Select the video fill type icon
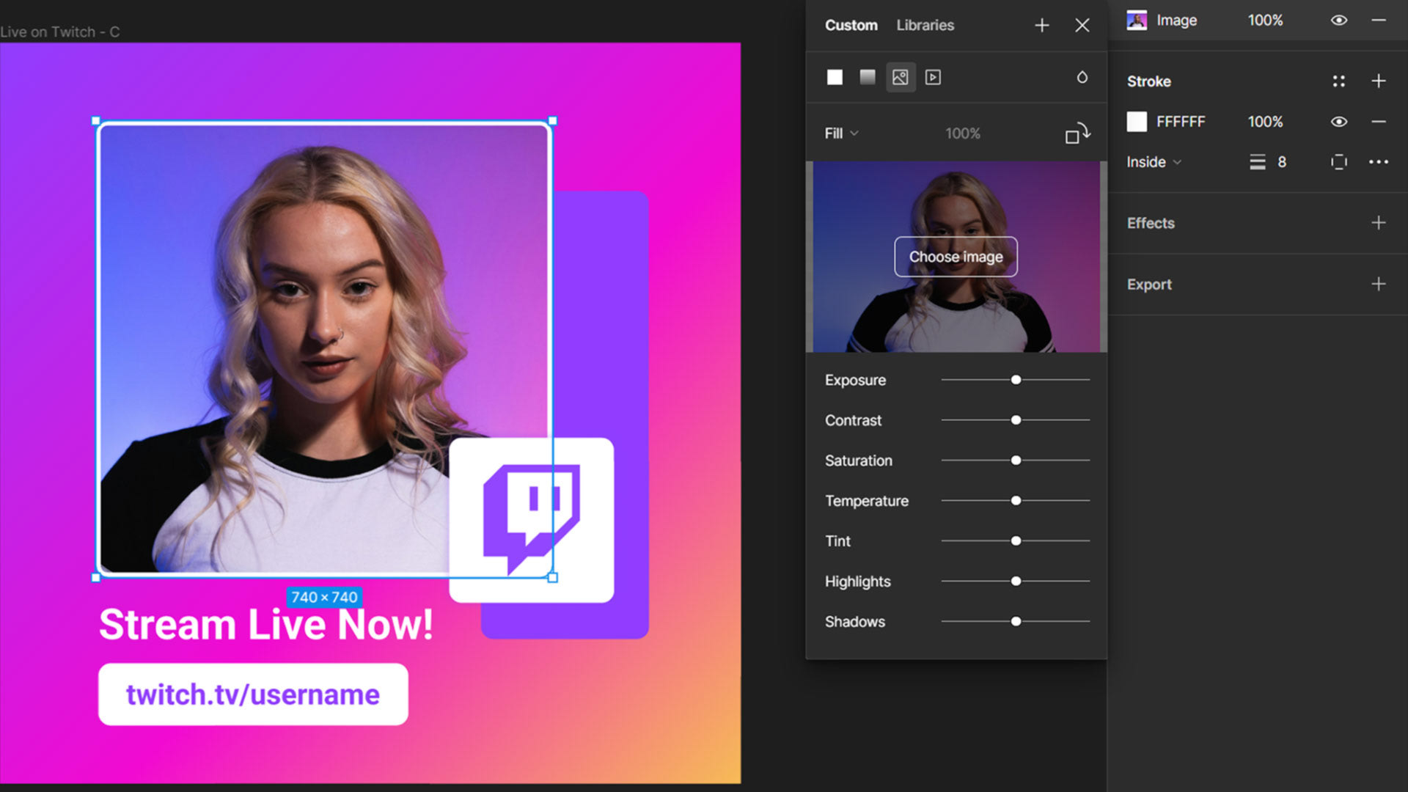The height and width of the screenshot is (792, 1408). pyautogui.click(x=933, y=77)
